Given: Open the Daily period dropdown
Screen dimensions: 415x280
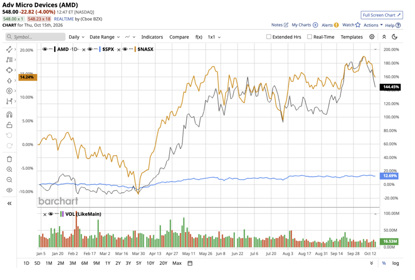Looking at the screenshot, I should tap(77, 37).
